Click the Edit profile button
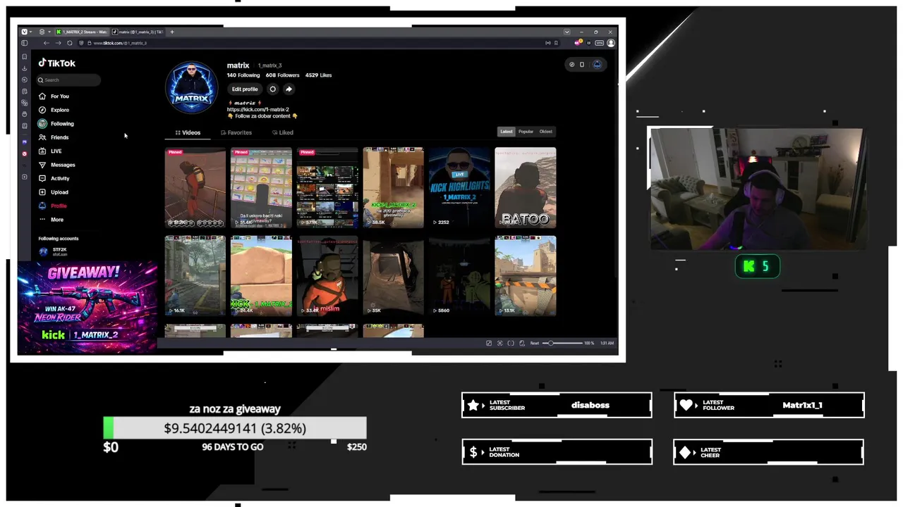 [245, 89]
